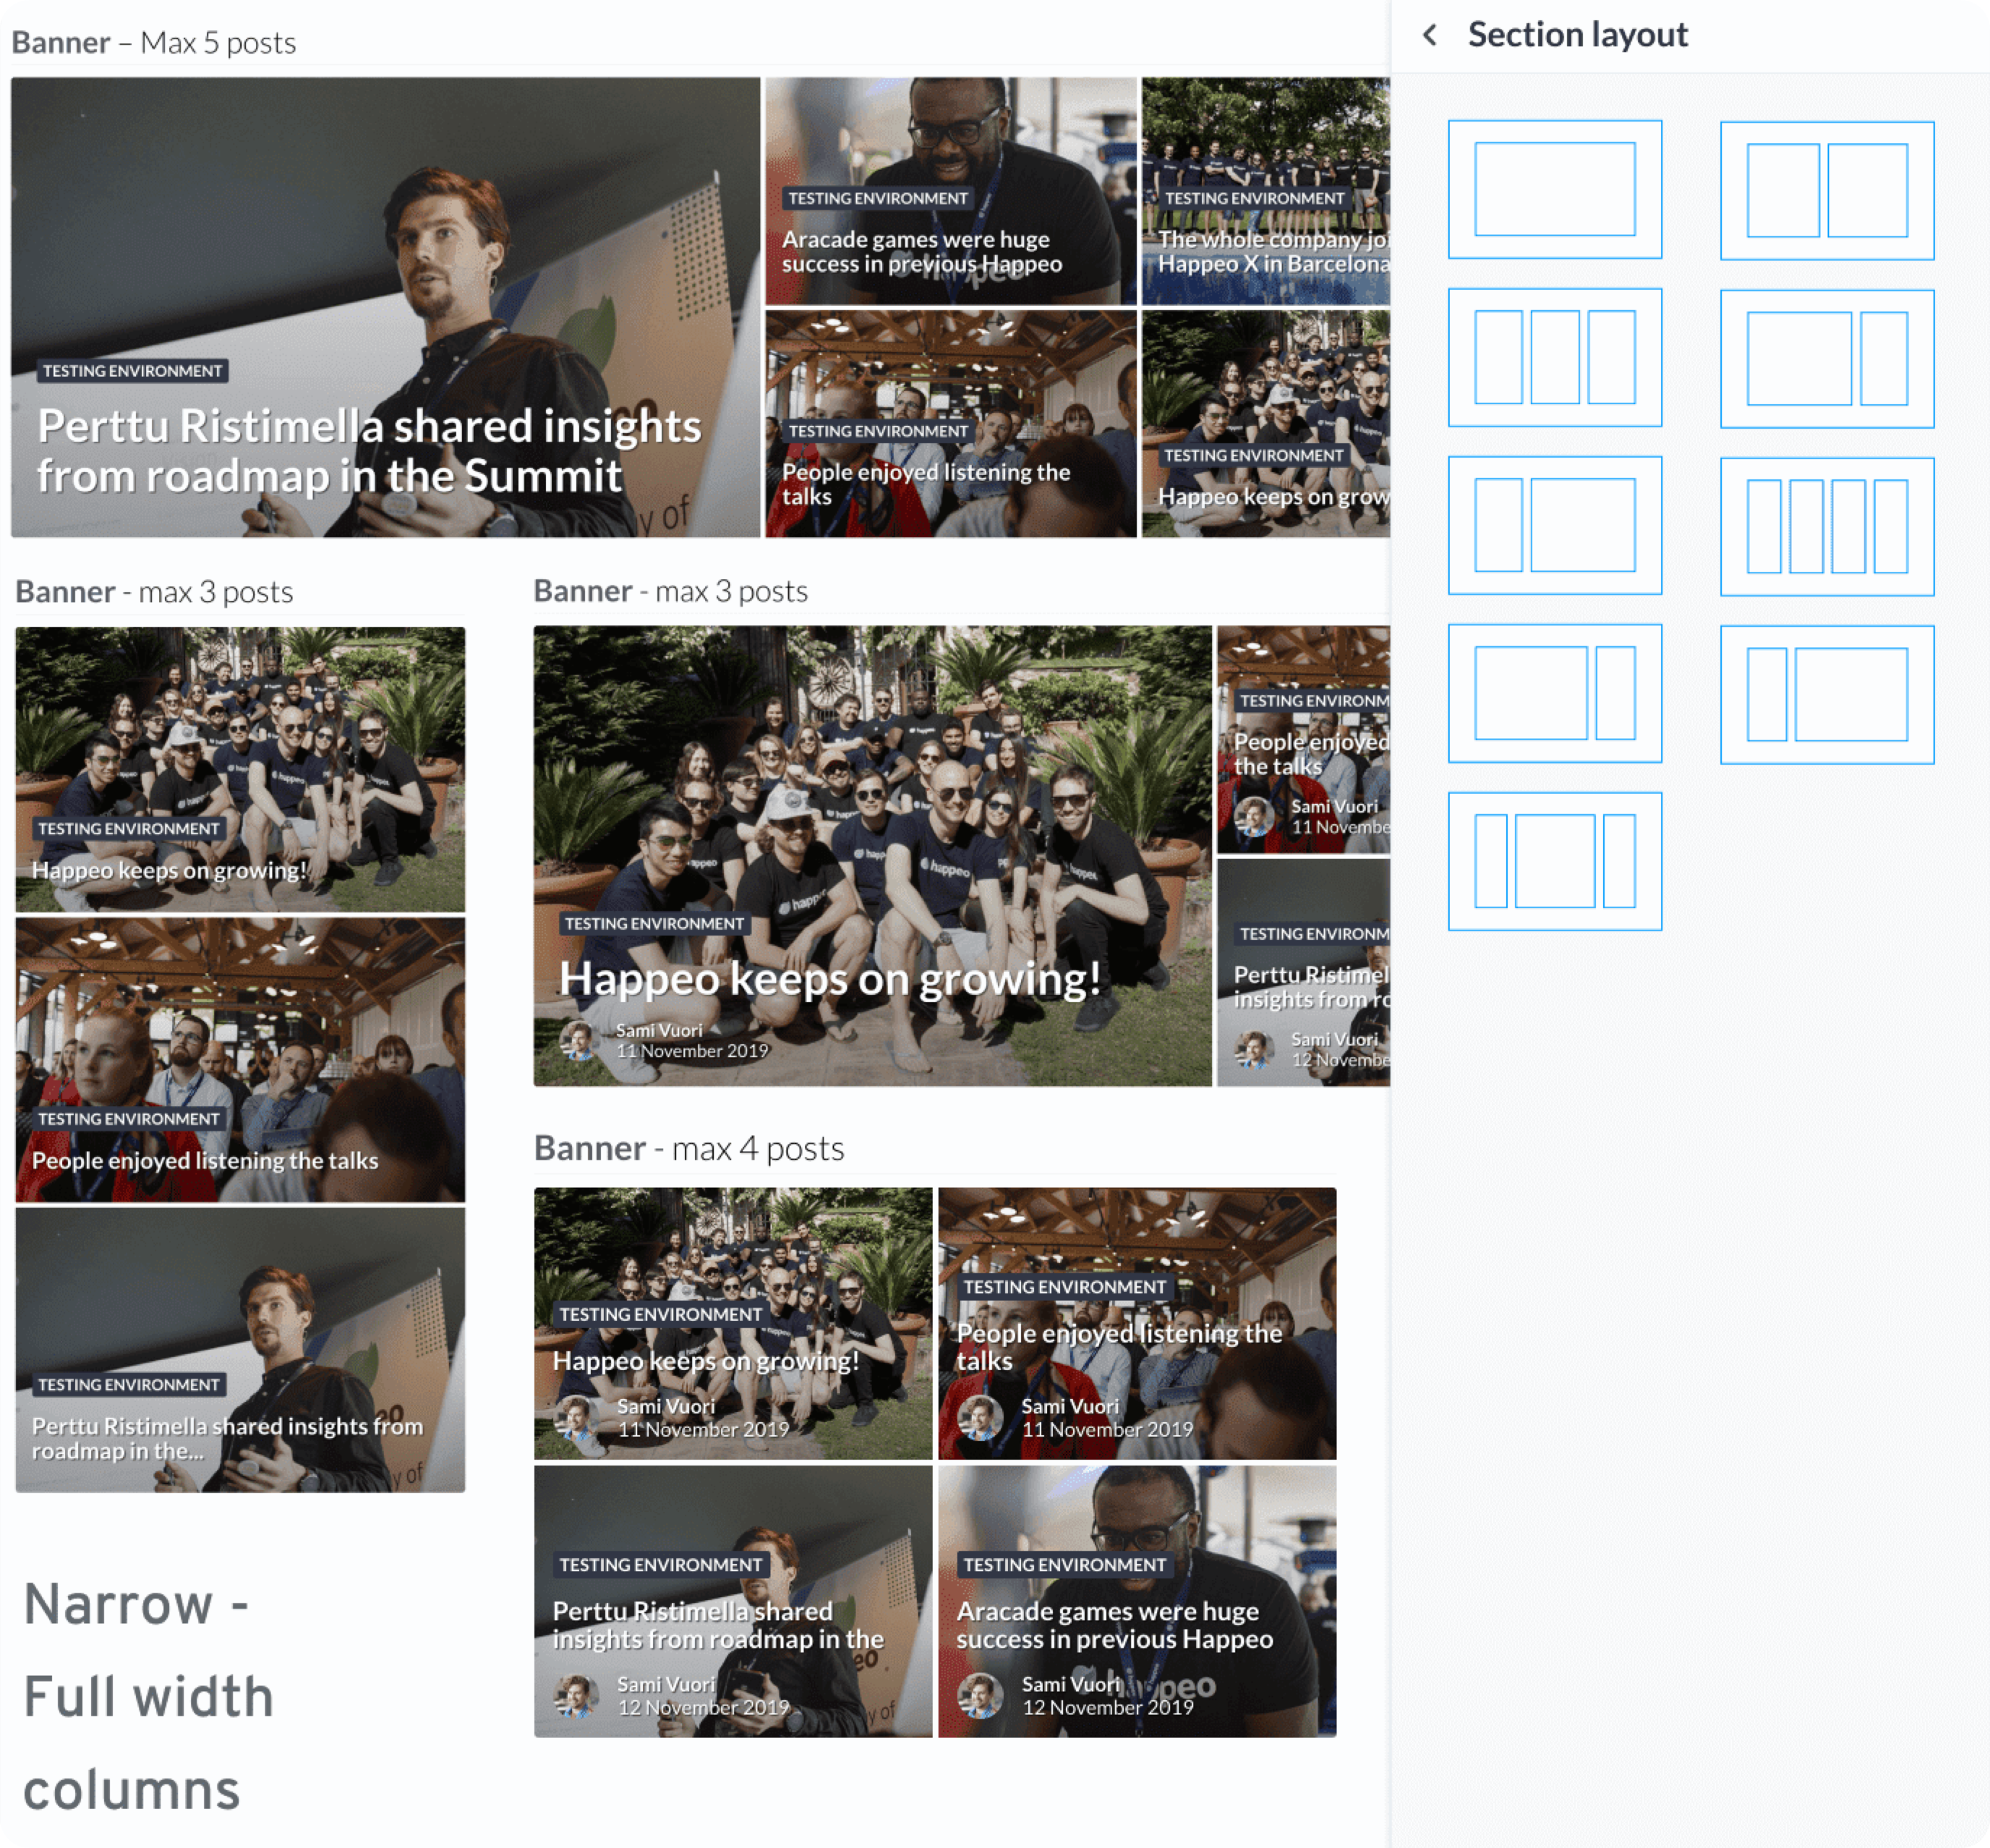This screenshot has height=1848, width=1990.
Task: Open Happeo keeps on growing narrow column post
Action: 240,769
